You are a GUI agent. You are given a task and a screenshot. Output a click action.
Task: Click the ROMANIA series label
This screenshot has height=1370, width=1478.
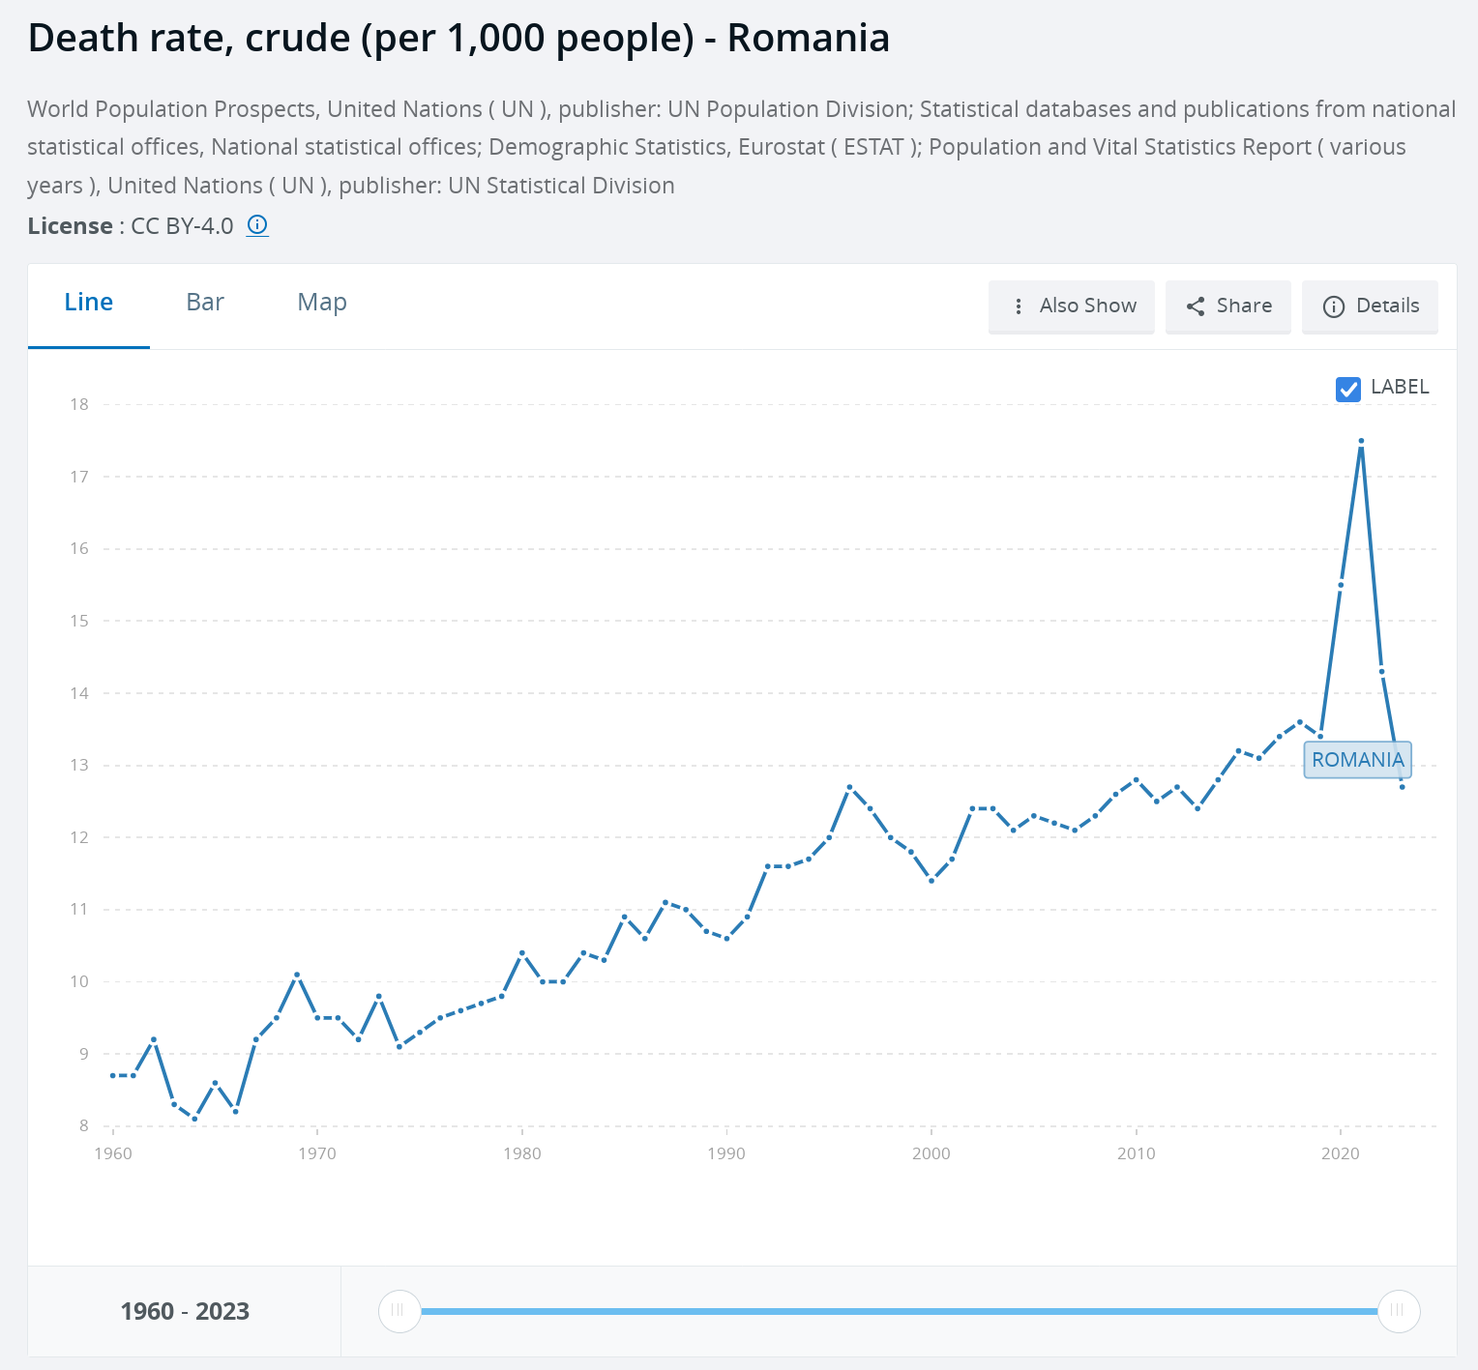coord(1357,760)
